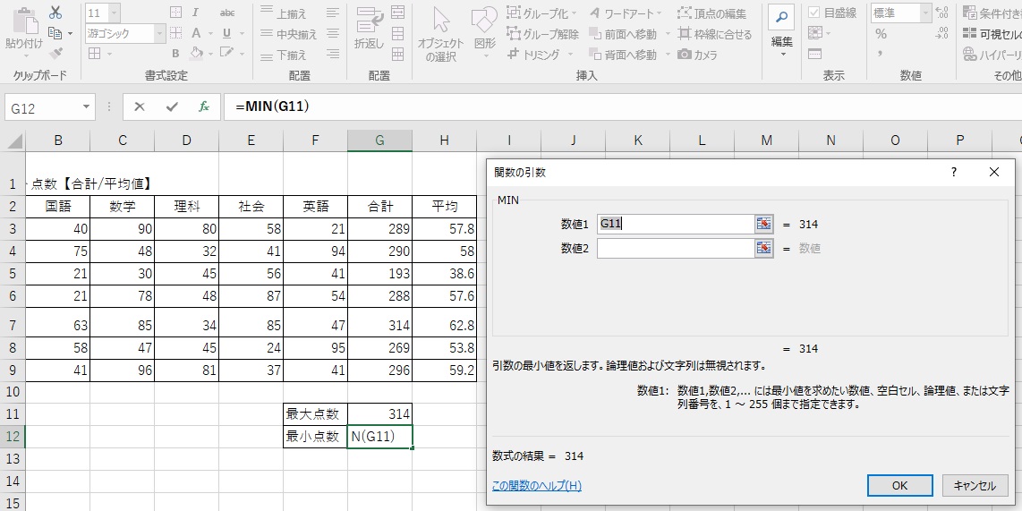
Task: Apply comma style number format
Action: coord(880,54)
